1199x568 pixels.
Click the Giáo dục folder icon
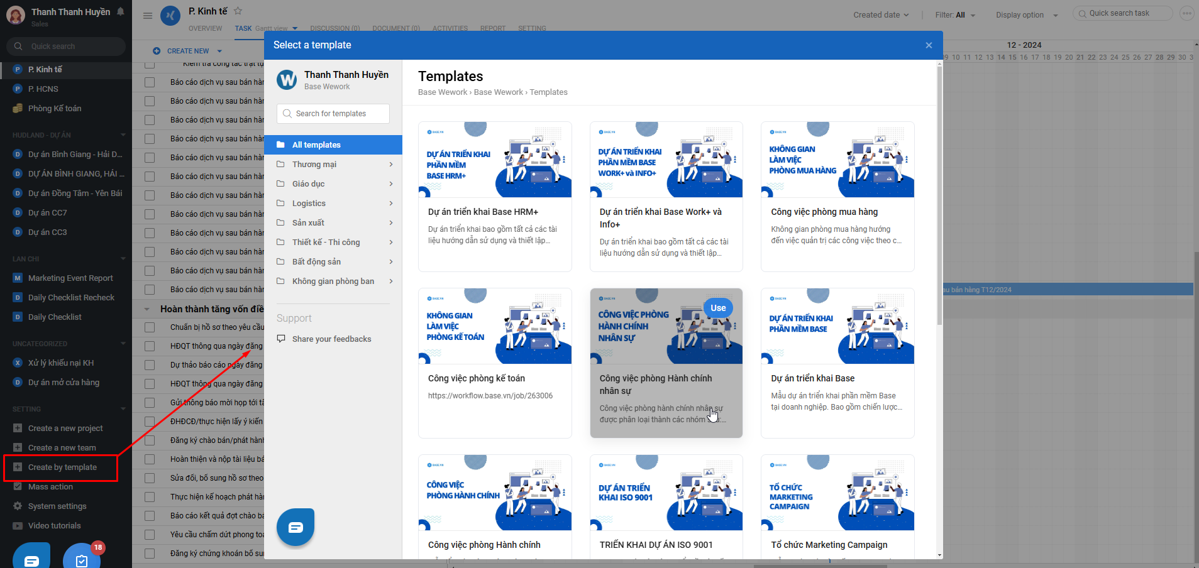point(280,183)
